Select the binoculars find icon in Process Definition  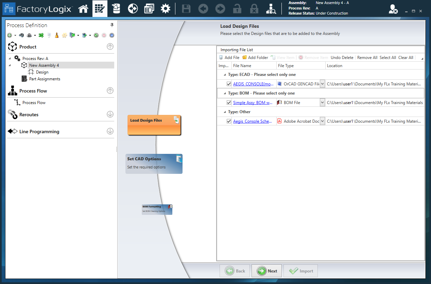tap(21, 35)
